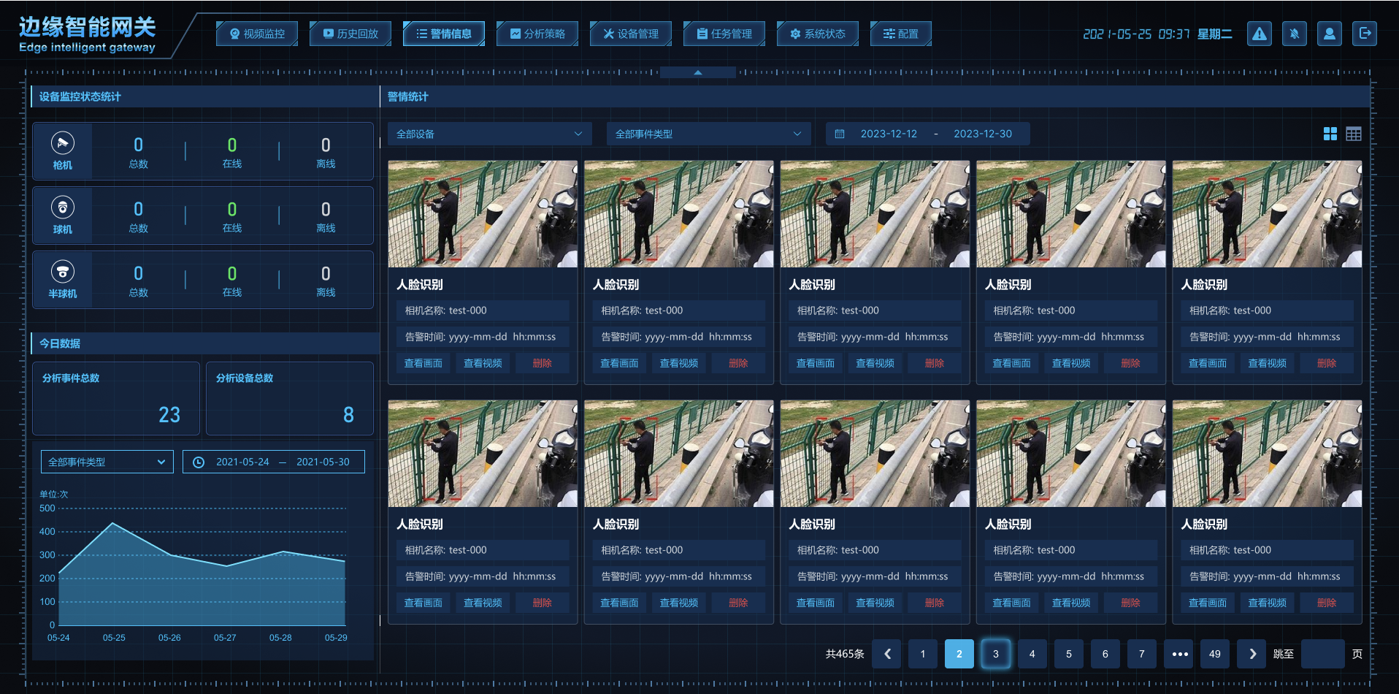Open the 全部事件类型 filter in alarm statistics

coord(708,134)
